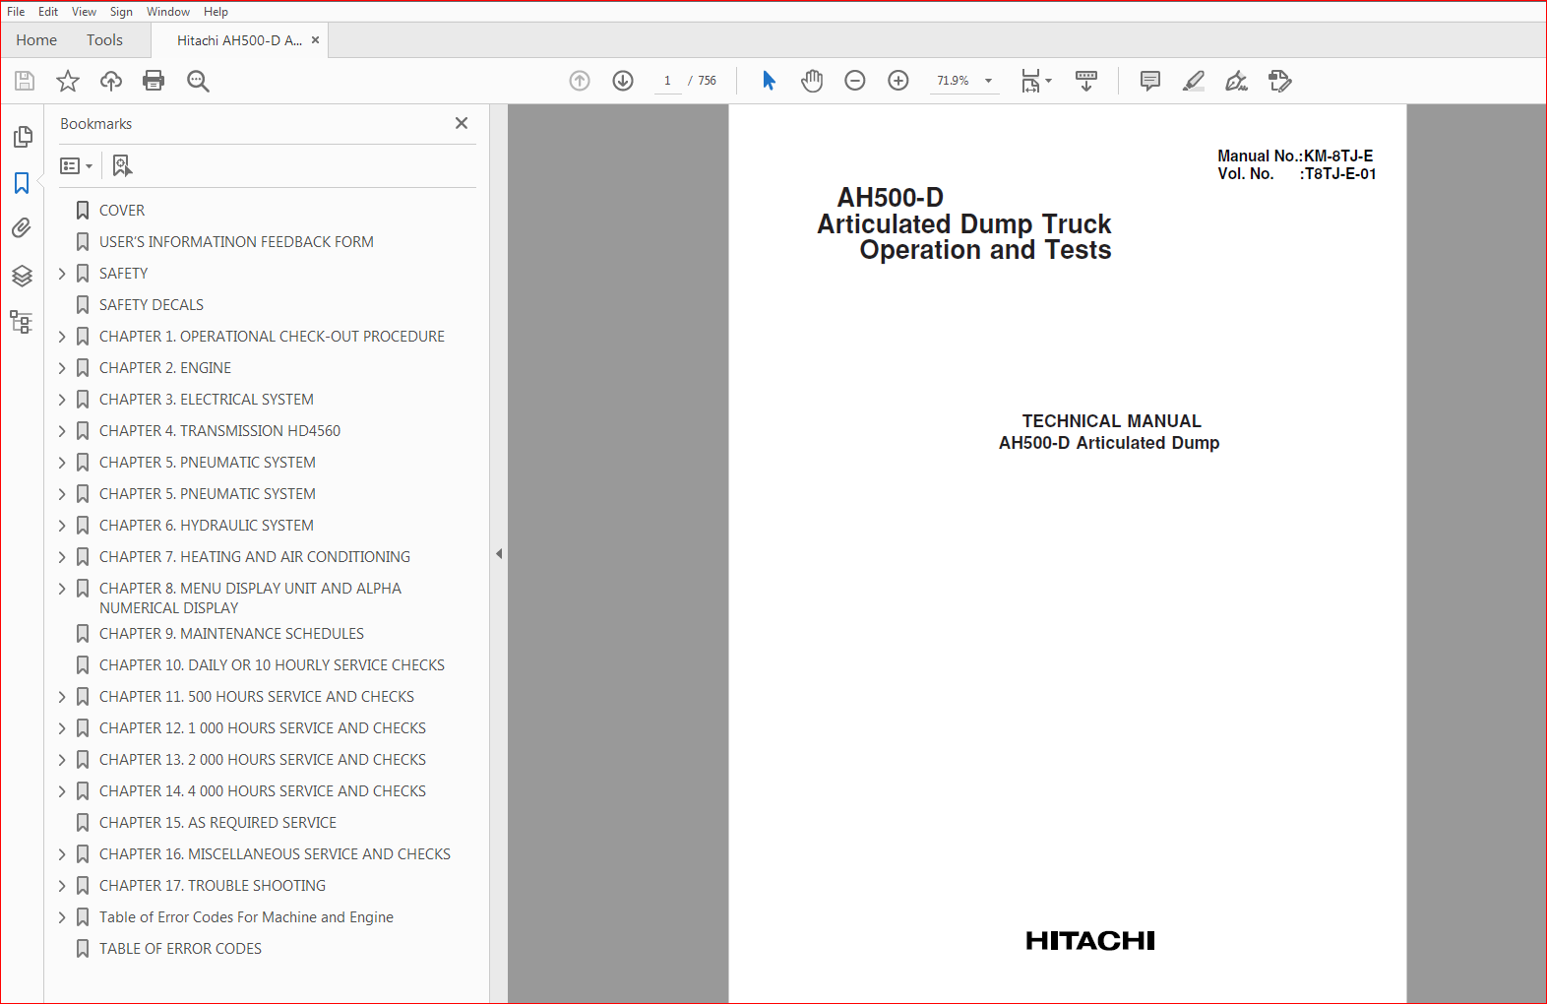Open Chapter 9 Maintenance Schedules
1547x1004 pixels.
(231, 634)
